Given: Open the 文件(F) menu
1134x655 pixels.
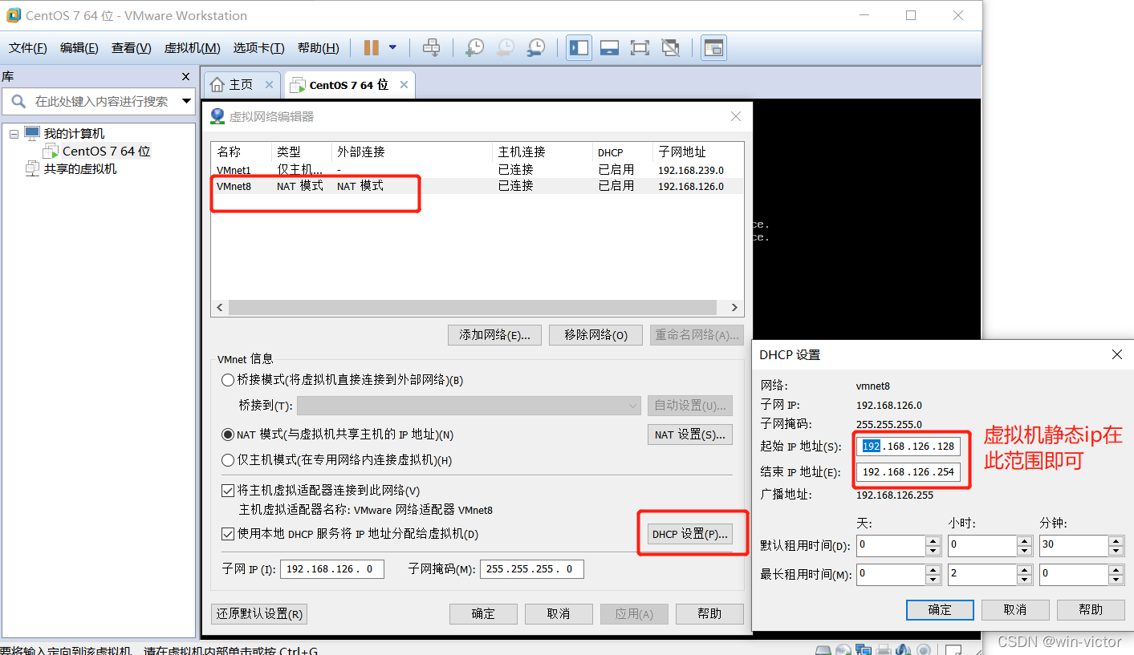Looking at the screenshot, I should pyautogui.click(x=28, y=48).
